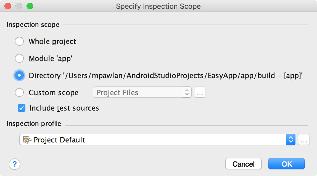This screenshot has height=176, width=317.
Task: Select the Directory scope radio button
Action: click(19, 76)
